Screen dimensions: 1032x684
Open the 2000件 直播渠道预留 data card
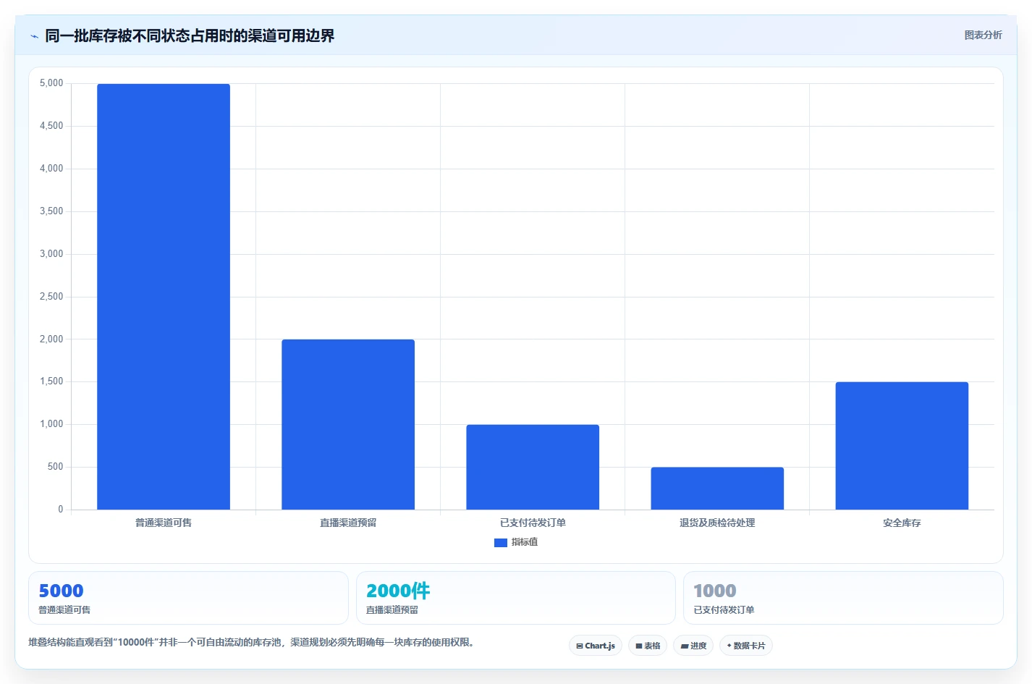516,598
